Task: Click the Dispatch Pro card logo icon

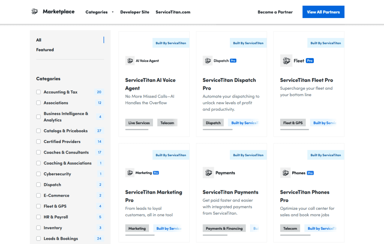Action: click(208, 61)
